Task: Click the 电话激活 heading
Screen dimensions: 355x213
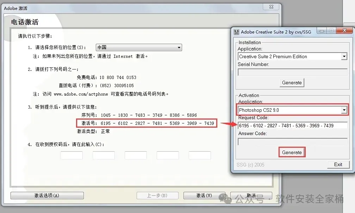Action: pyautogui.click(x=25, y=22)
